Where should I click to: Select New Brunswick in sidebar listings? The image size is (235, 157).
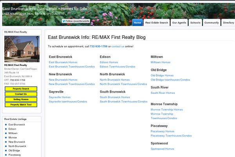(x=17, y=142)
